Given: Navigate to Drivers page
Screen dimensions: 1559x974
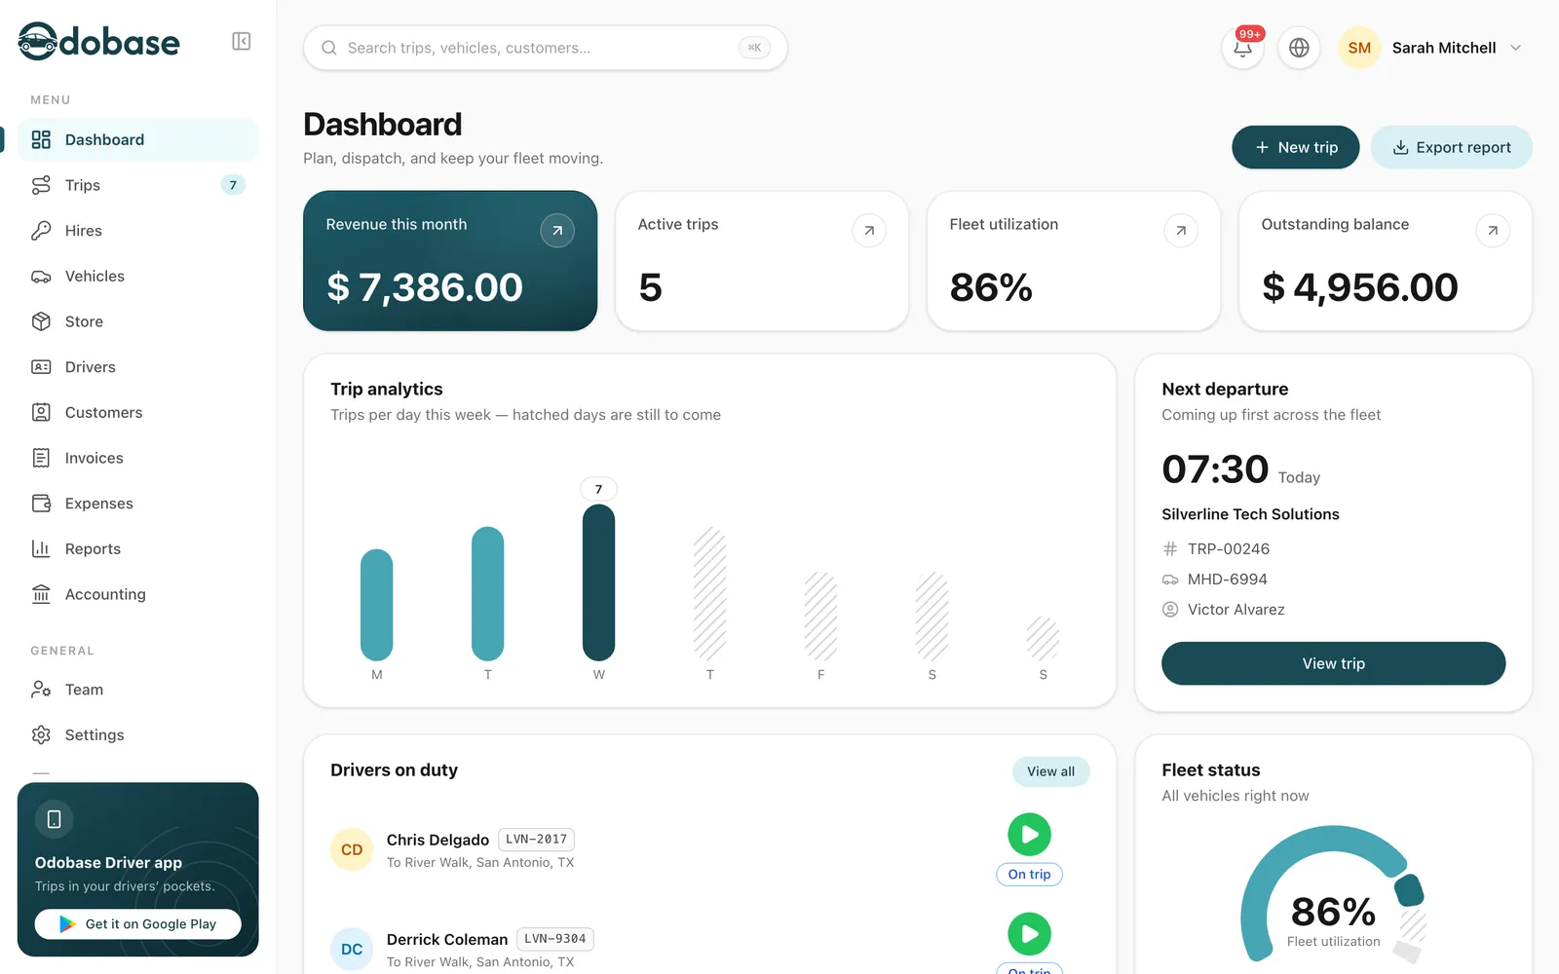Looking at the screenshot, I should [138, 367].
